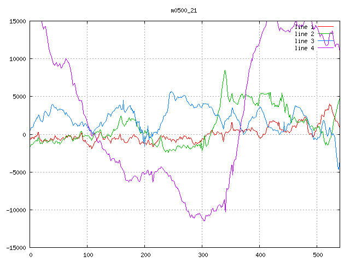Click the 'line 3' legend label
Viewport: 350px width, 262px height.
click(304, 41)
